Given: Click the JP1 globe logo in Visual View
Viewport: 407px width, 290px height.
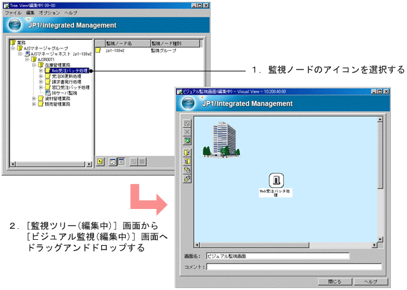Looking at the screenshot, I should click(x=188, y=103).
